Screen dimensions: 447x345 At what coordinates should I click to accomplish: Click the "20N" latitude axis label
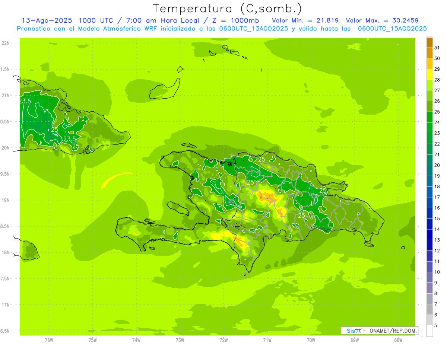tap(6, 148)
